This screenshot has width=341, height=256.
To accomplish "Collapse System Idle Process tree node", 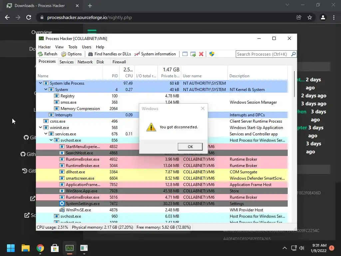I will [40, 83].
